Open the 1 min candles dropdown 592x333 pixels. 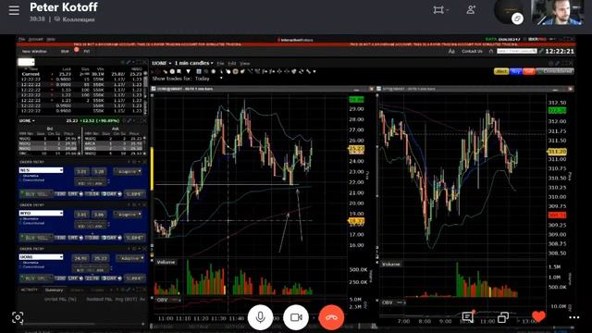[193, 63]
